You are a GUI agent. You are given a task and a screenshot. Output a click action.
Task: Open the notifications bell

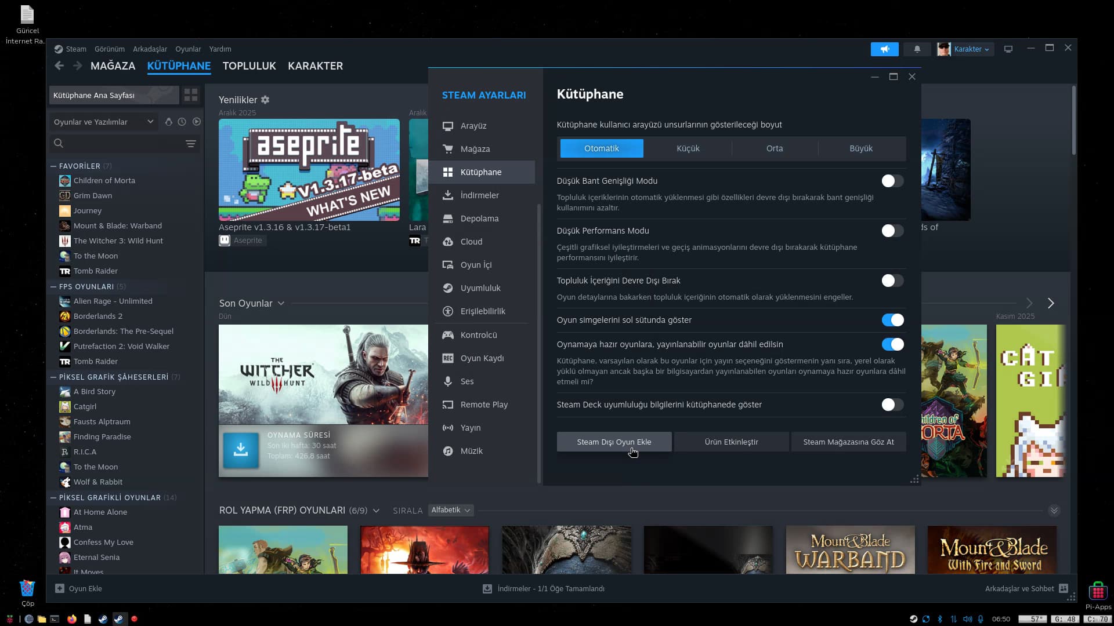(x=917, y=49)
